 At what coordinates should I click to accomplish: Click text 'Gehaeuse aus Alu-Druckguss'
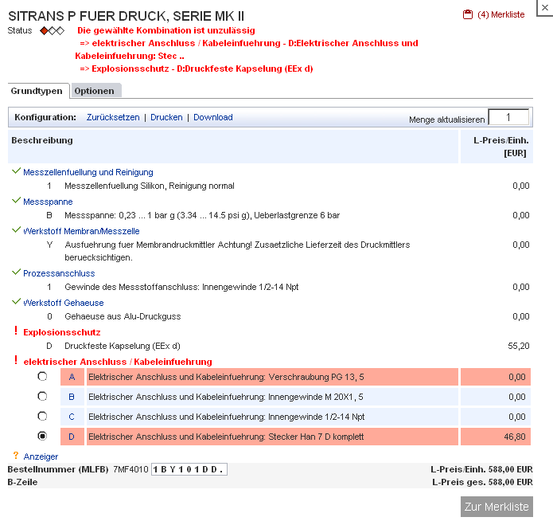[123, 317]
